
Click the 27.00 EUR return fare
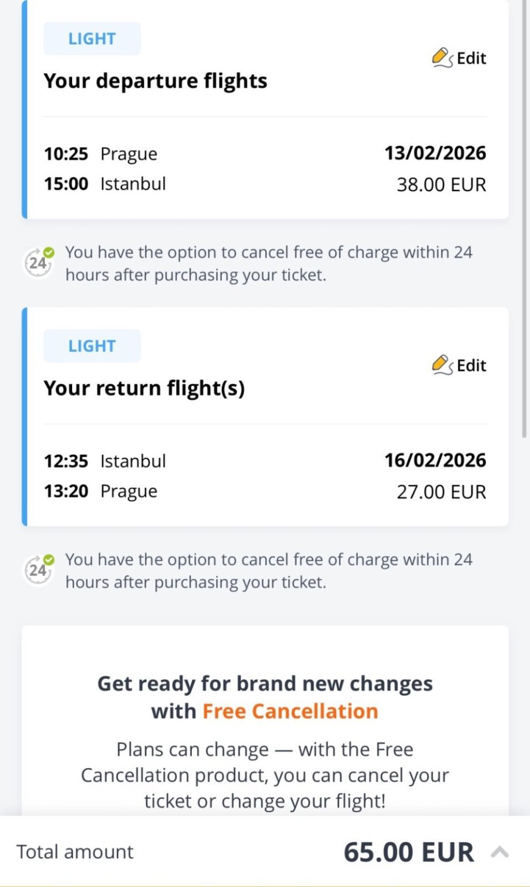[x=441, y=492]
